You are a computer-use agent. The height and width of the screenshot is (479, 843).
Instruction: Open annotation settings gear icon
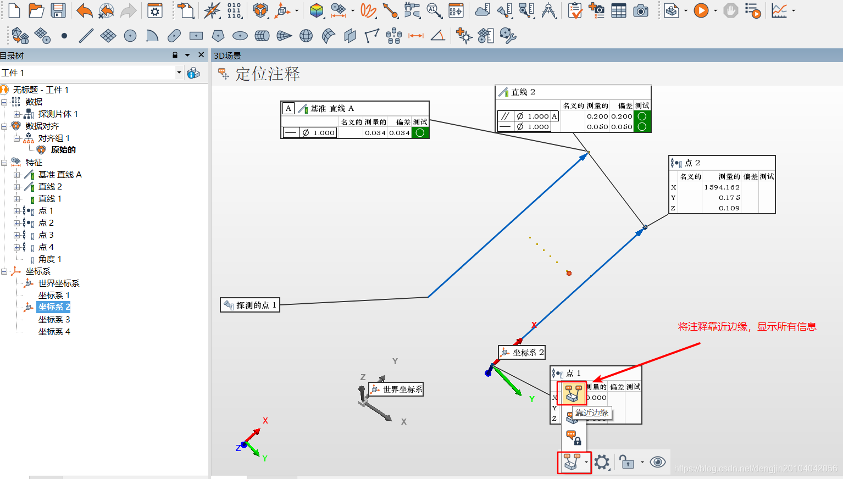[x=602, y=462]
